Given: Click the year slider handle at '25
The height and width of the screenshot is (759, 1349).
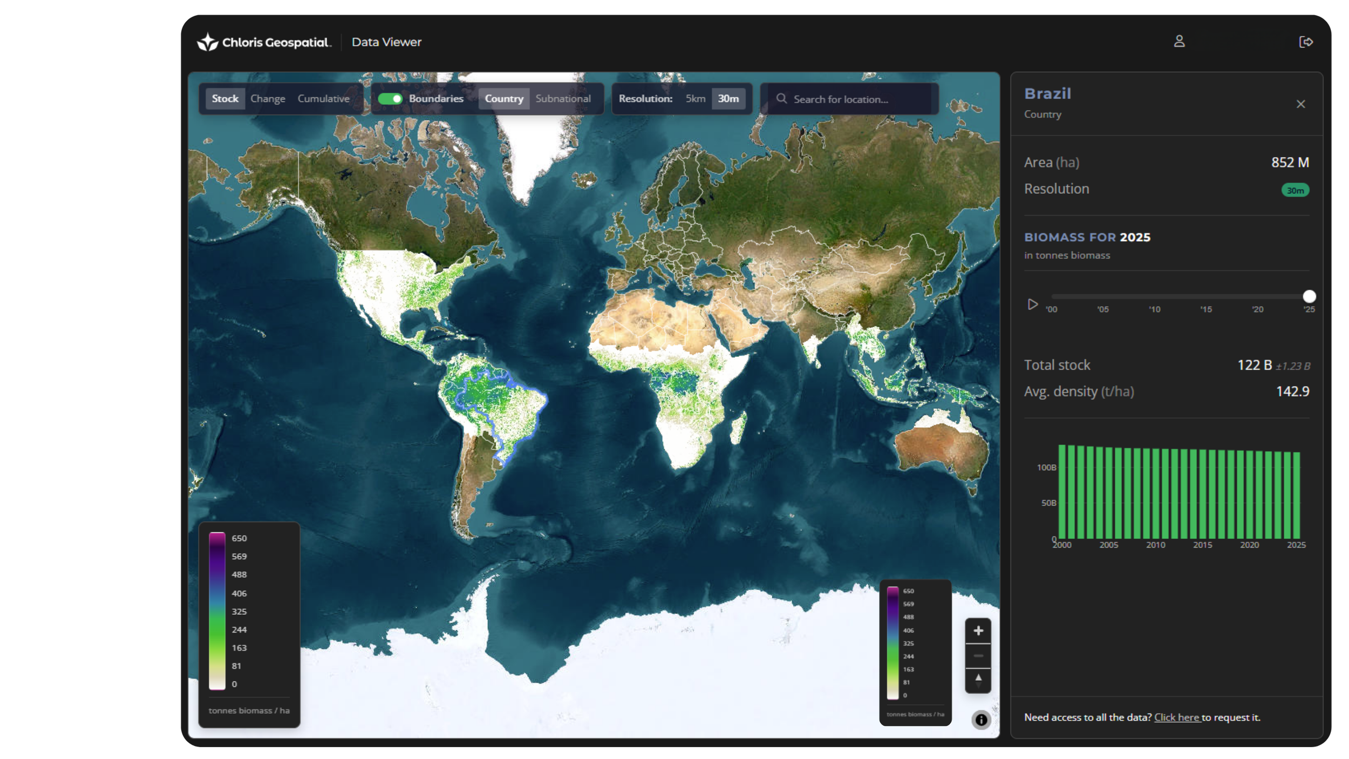Looking at the screenshot, I should (x=1309, y=296).
